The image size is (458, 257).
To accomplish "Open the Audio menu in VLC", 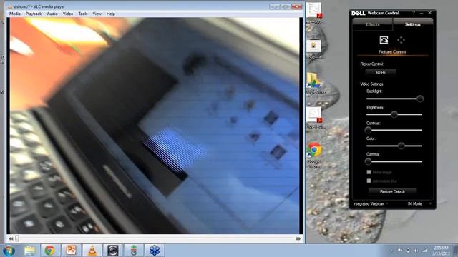I will pos(52,14).
